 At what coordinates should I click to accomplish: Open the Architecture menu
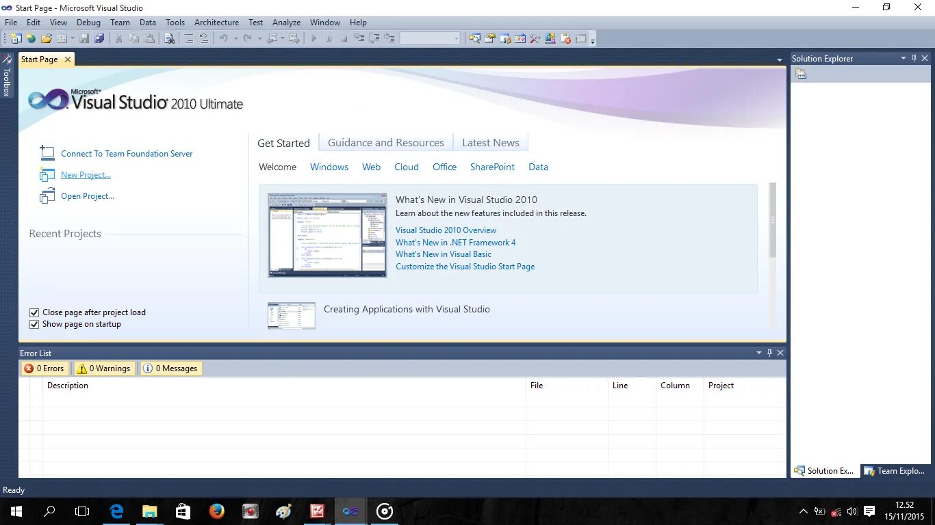[x=216, y=23]
